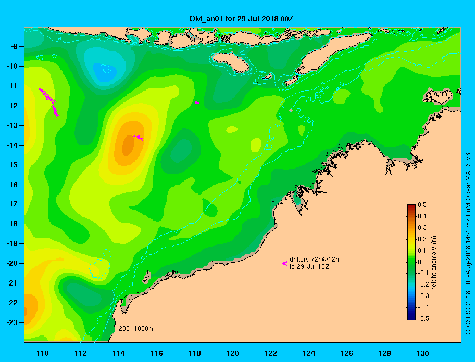
Task: Click the magenta drifter marker in the legend
Action: coord(285,264)
